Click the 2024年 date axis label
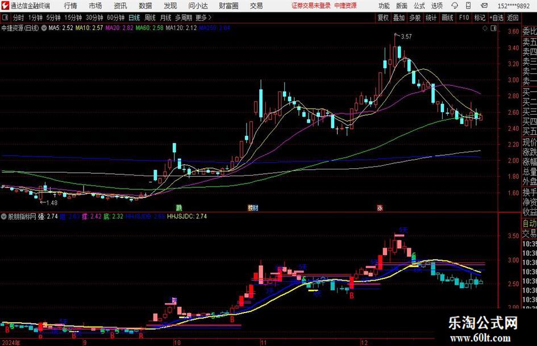537x346 pixels. pos(11,342)
